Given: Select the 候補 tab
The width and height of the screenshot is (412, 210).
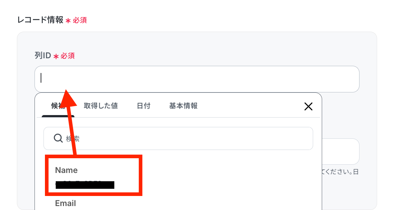Looking at the screenshot, I should pos(58,106).
